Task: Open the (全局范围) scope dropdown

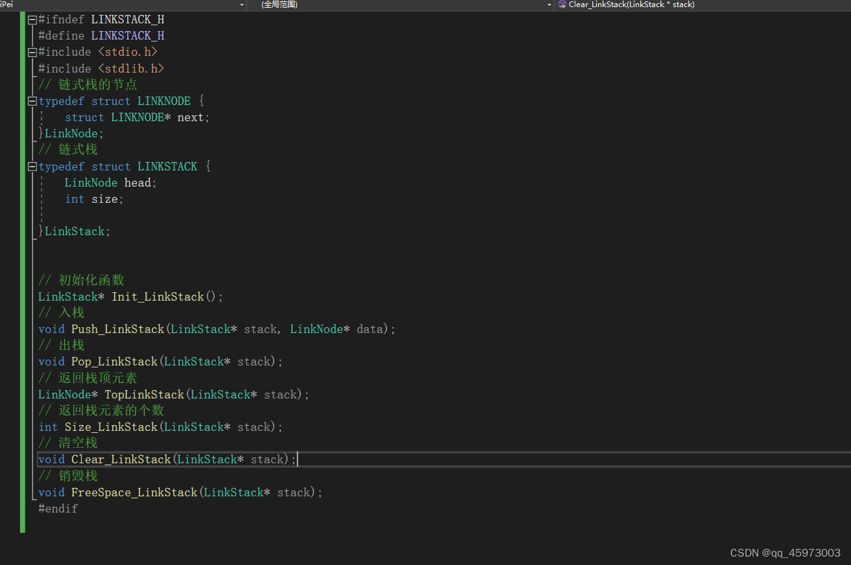Action: click(x=402, y=5)
